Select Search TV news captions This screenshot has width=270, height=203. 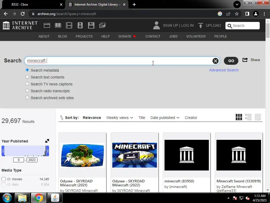[x=27, y=84]
